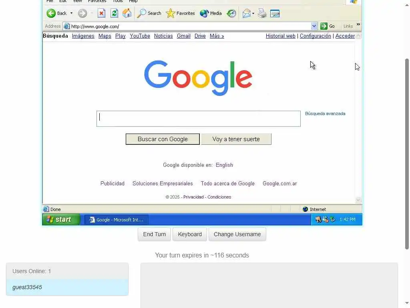Image resolution: width=410 pixels, height=308 pixels.
Task: Click the outer page vertical scrollbar thumb
Action: click(407, 154)
